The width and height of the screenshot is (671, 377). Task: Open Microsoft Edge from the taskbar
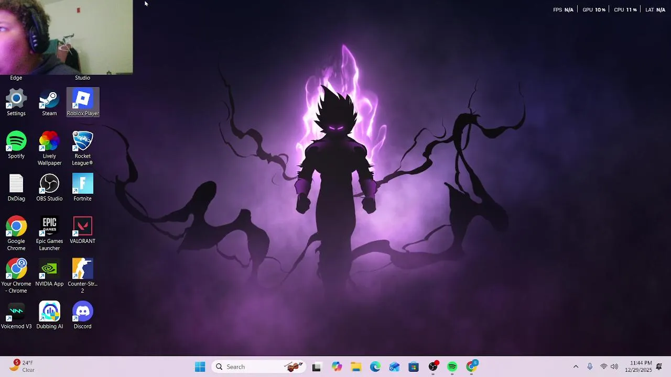click(375, 367)
